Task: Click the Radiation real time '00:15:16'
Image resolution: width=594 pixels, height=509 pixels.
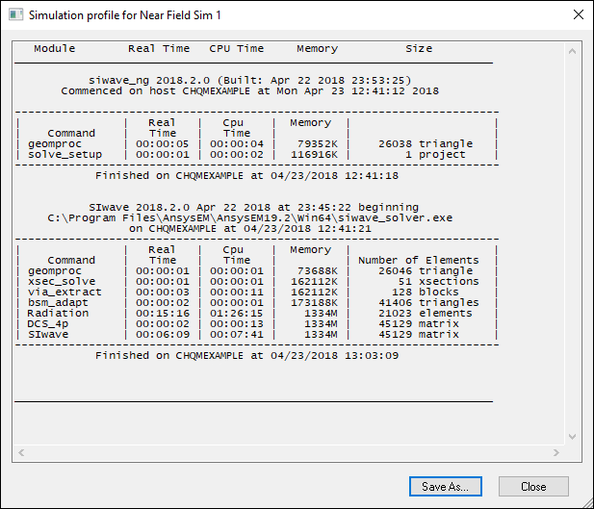Action: [163, 314]
